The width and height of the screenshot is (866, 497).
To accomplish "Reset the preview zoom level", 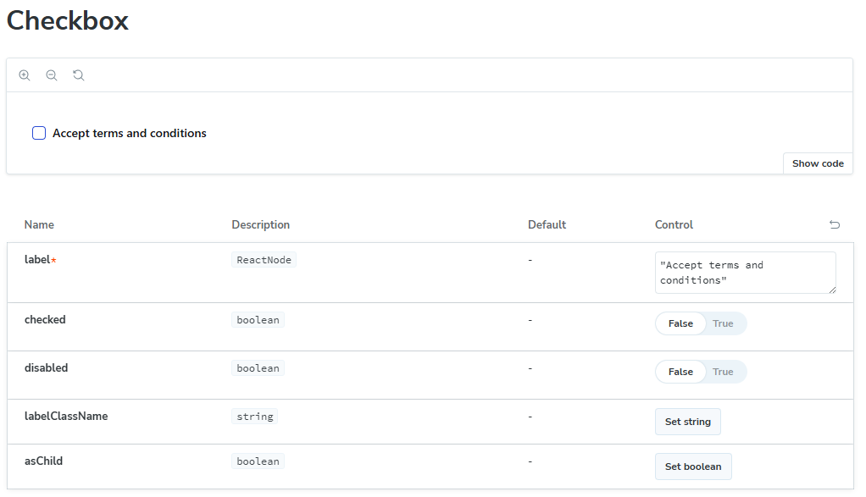I will click(79, 75).
